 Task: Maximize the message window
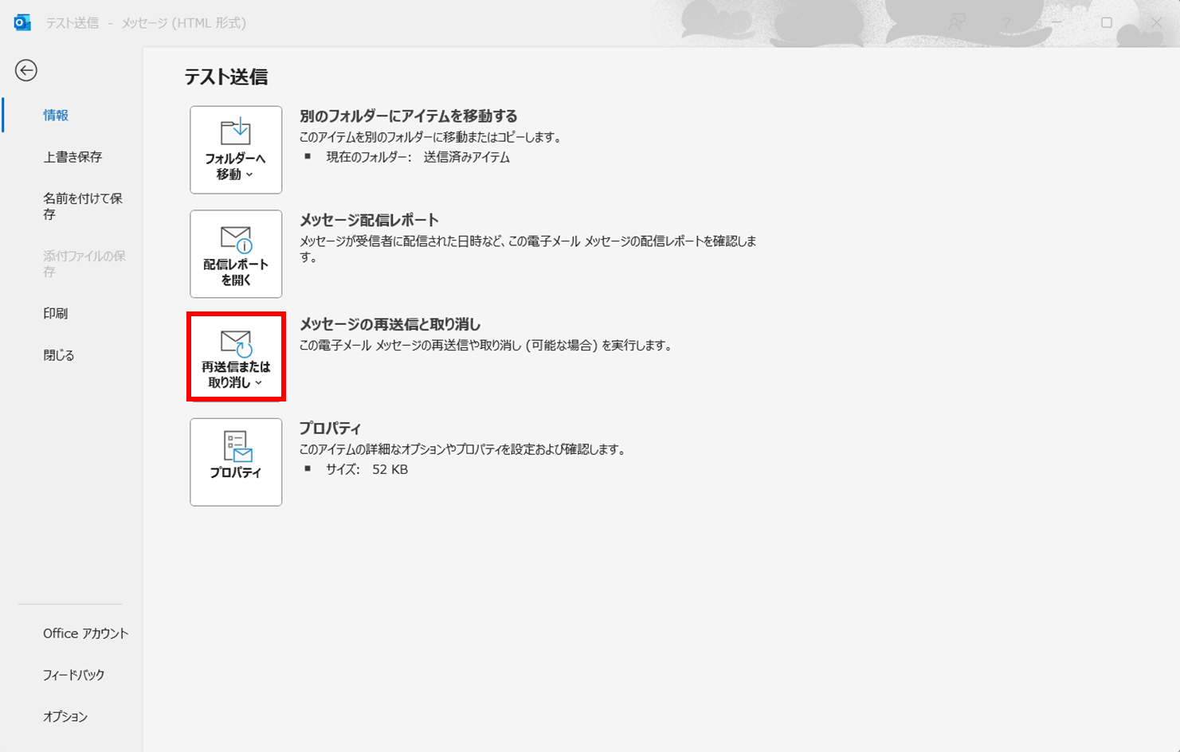tap(1106, 23)
